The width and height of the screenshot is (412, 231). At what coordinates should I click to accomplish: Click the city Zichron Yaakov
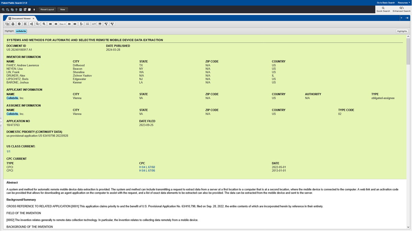82,76
